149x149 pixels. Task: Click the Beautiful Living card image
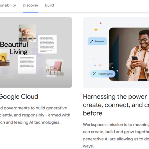click(x=36, y=52)
